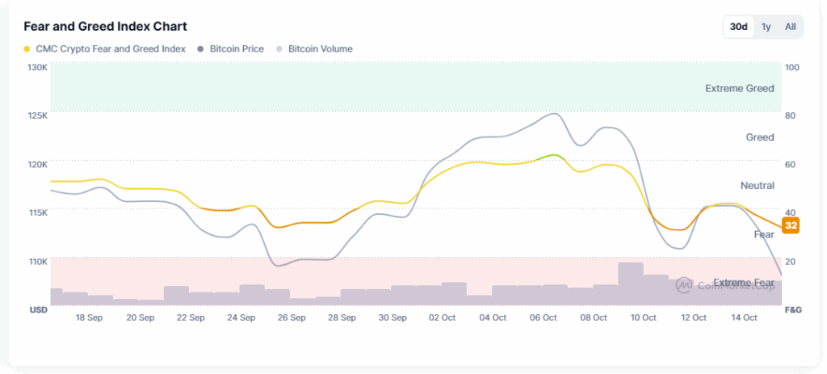Toggle the Bitcoin Volume series label
This screenshot has width=827, height=374.
click(x=320, y=48)
